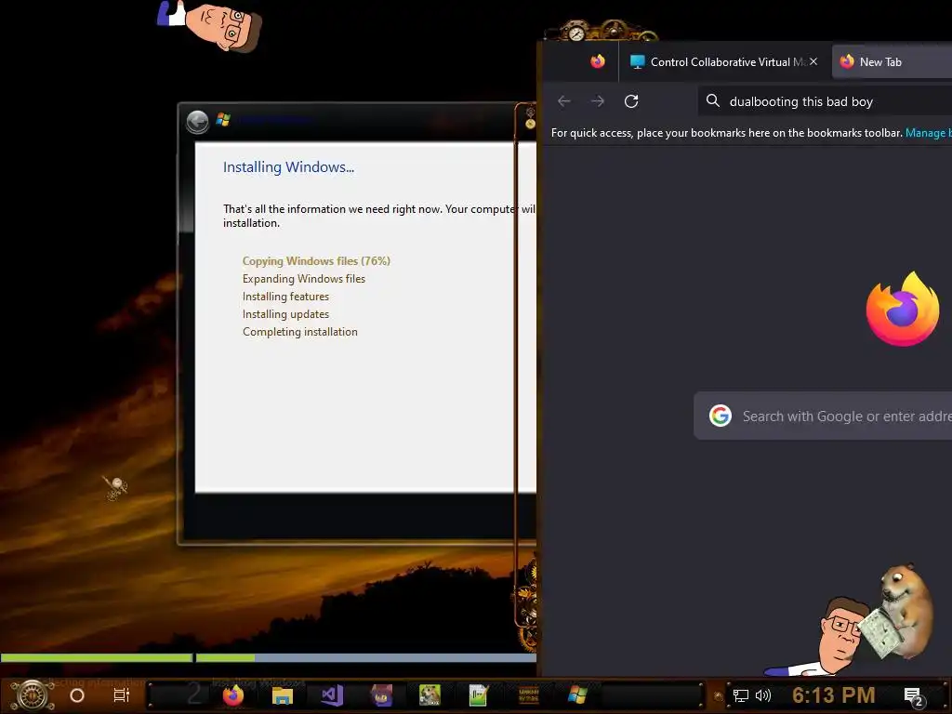Open the orange-text app icon on taskbar
Viewport: 952px width, 714px height.
(x=528, y=695)
